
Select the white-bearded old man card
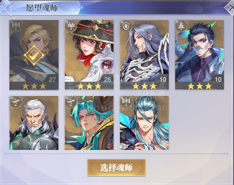click(34, 123)
